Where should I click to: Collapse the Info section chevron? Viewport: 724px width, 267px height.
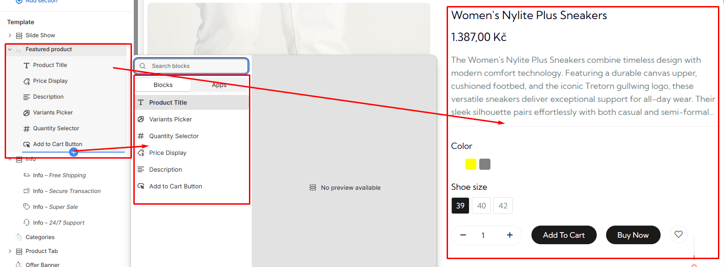click(x=10, y=159)
